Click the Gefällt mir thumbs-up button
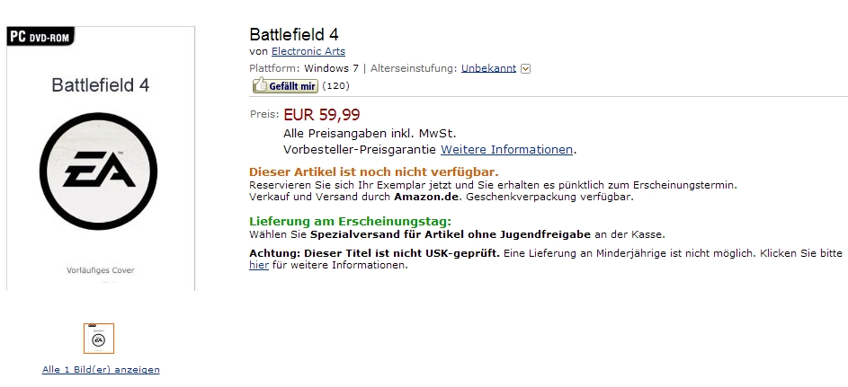 pos(285,85)
